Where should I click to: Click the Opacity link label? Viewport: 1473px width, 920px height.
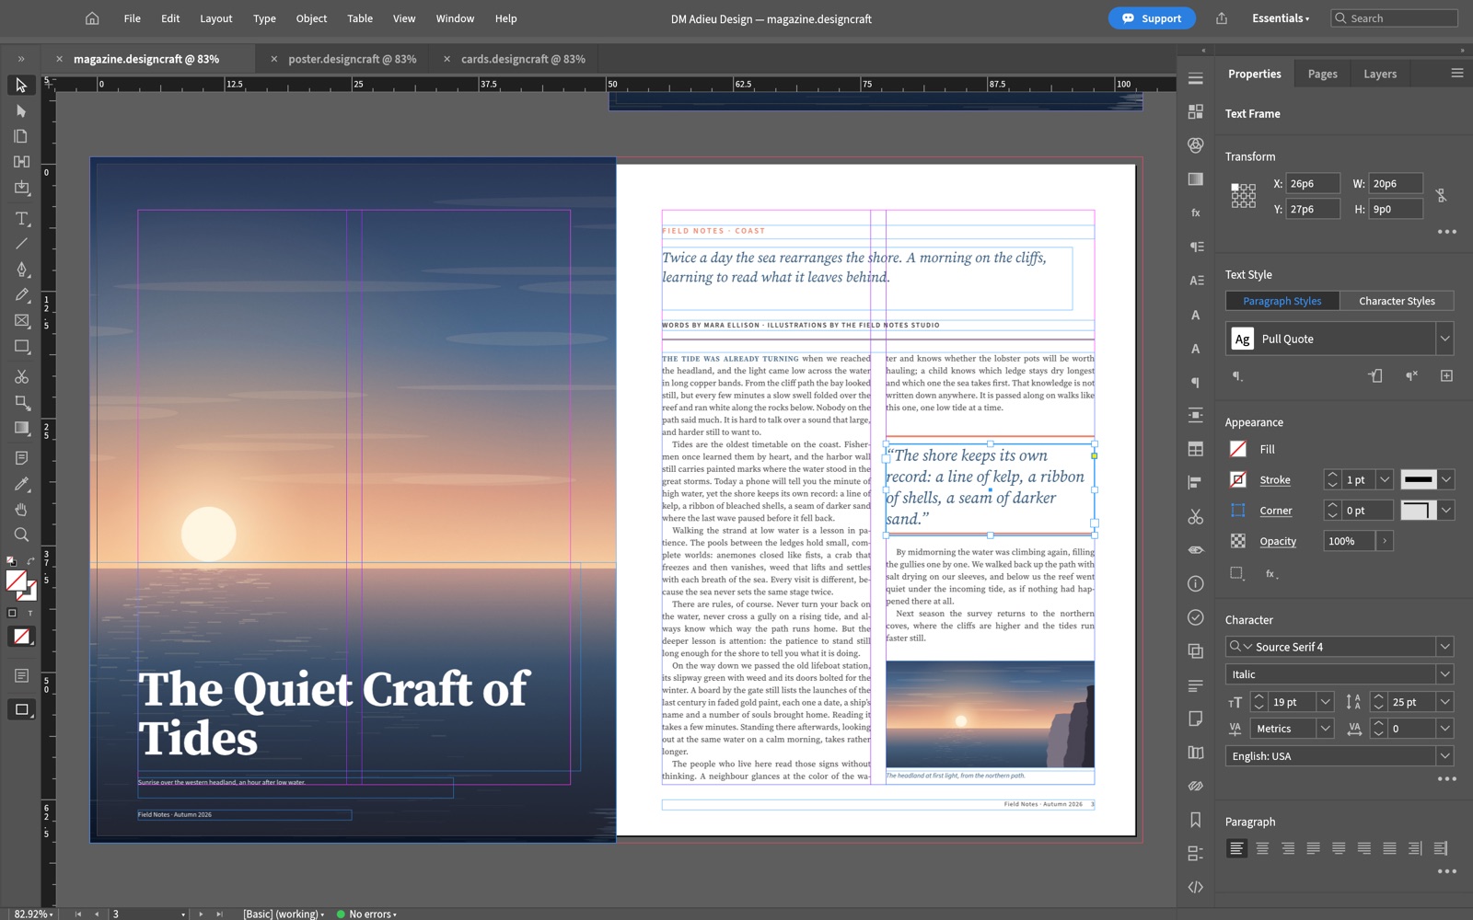pyautogui.click(x=1278, y=541)
